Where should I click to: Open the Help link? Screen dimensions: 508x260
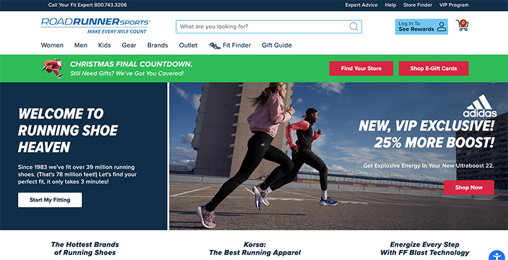391,5
